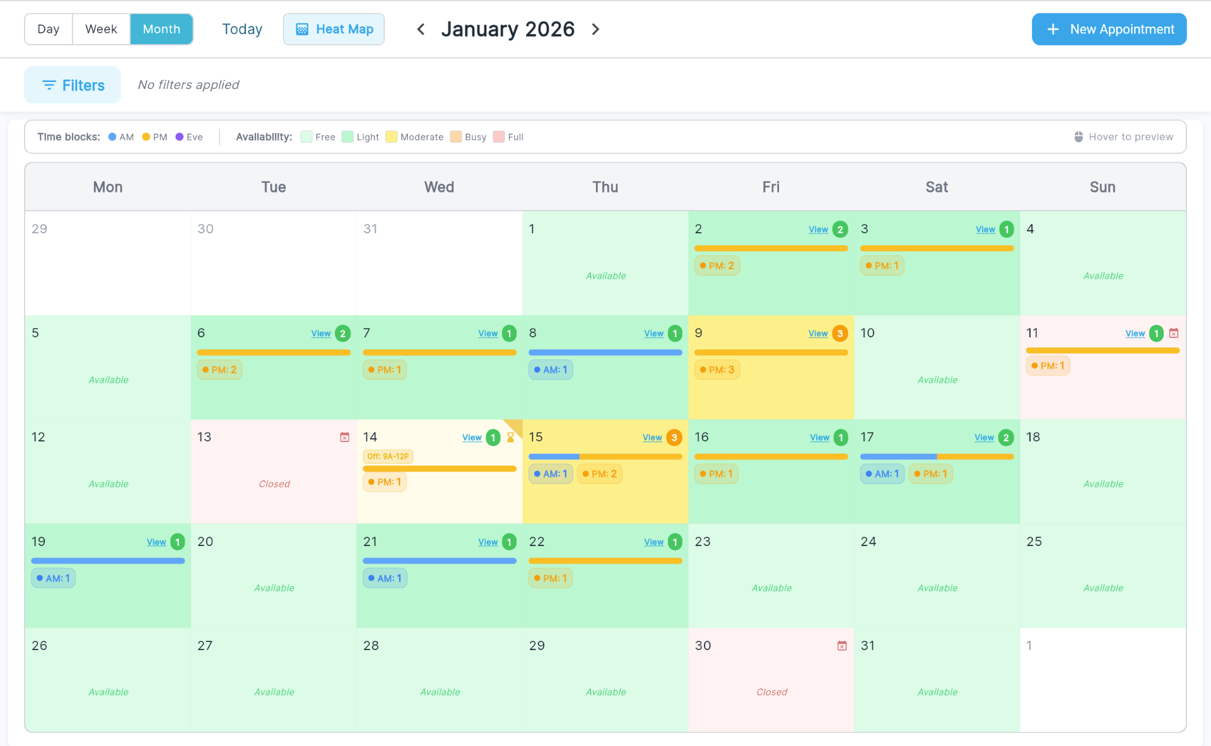Click the blue AM bar on January 19

click(x=108, y=561)
